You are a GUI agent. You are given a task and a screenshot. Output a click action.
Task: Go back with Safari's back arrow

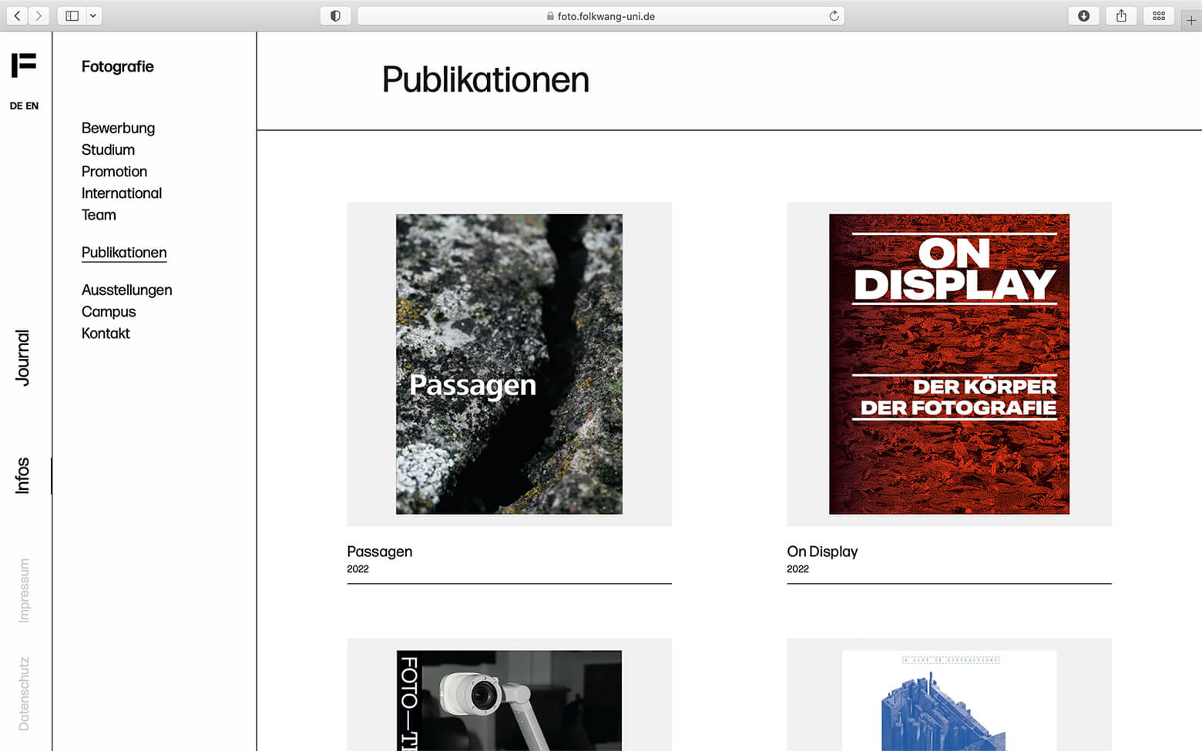pyautogui.click(x=17, y=15)
